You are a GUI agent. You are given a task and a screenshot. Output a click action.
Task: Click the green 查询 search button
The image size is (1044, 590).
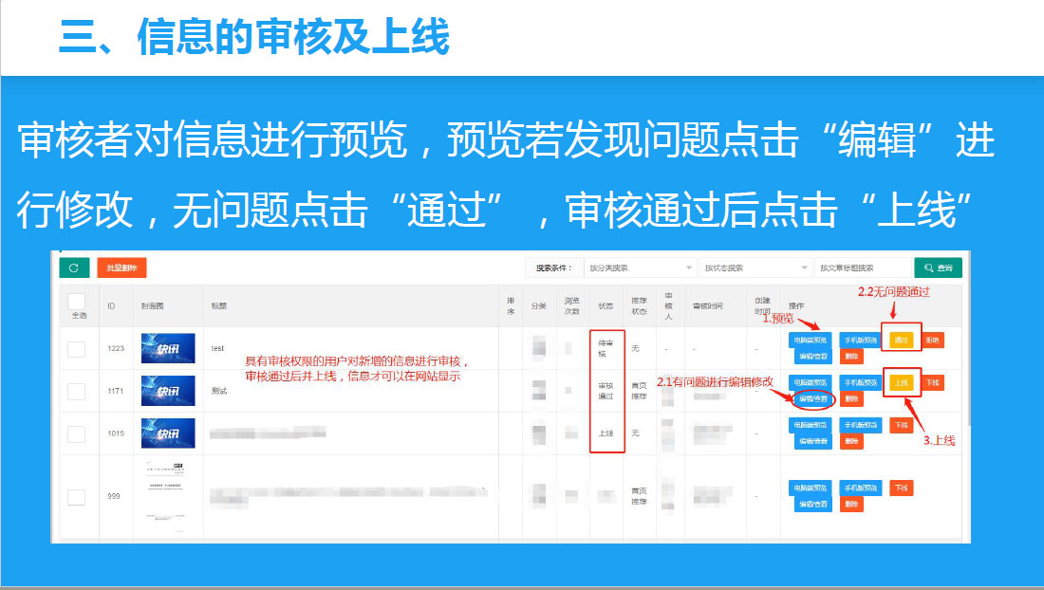click(x=938, y=268)
